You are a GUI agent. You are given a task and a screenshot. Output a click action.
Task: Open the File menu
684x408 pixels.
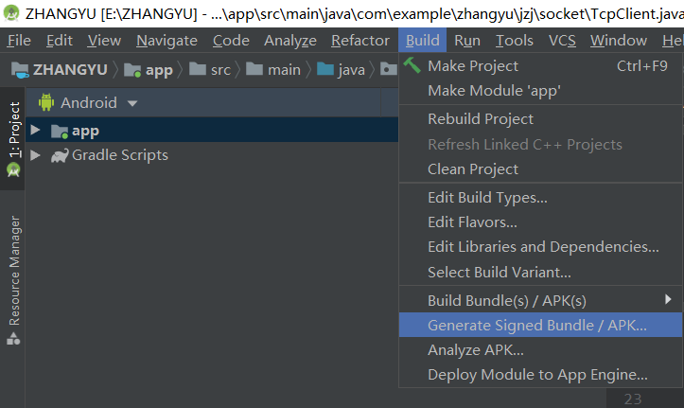tap(19, 41)
